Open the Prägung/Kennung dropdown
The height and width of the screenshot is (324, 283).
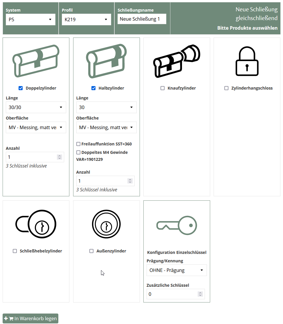click(x=176, y=270)
